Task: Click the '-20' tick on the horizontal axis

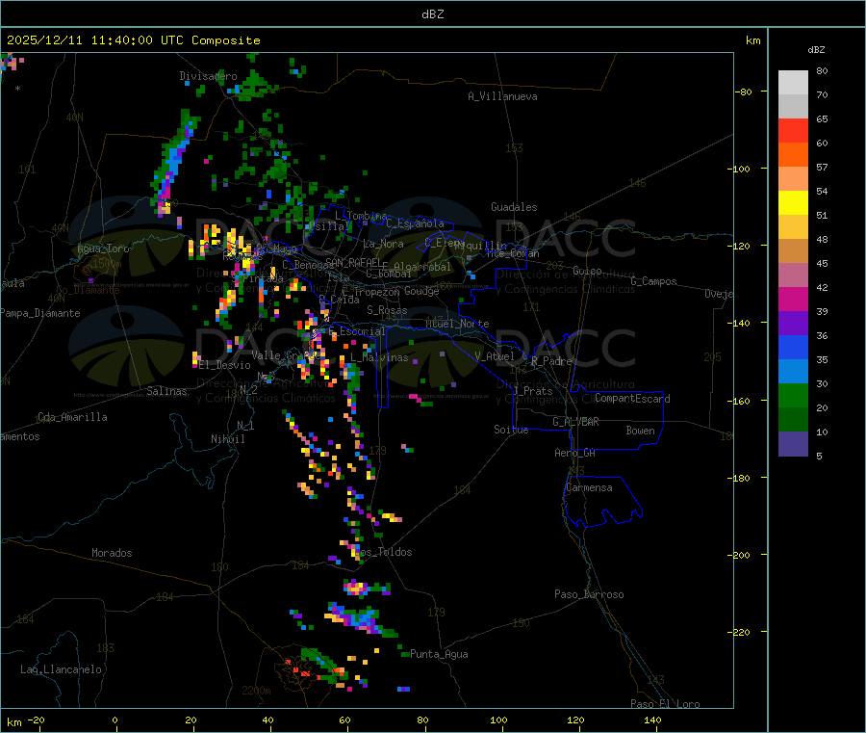Action: [x=37, y=720]
